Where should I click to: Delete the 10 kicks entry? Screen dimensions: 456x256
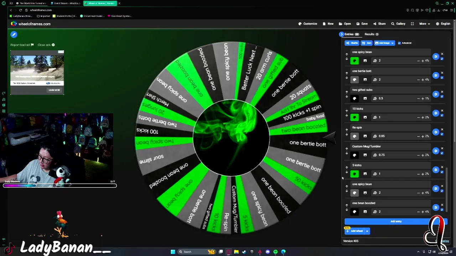(442, 111)
